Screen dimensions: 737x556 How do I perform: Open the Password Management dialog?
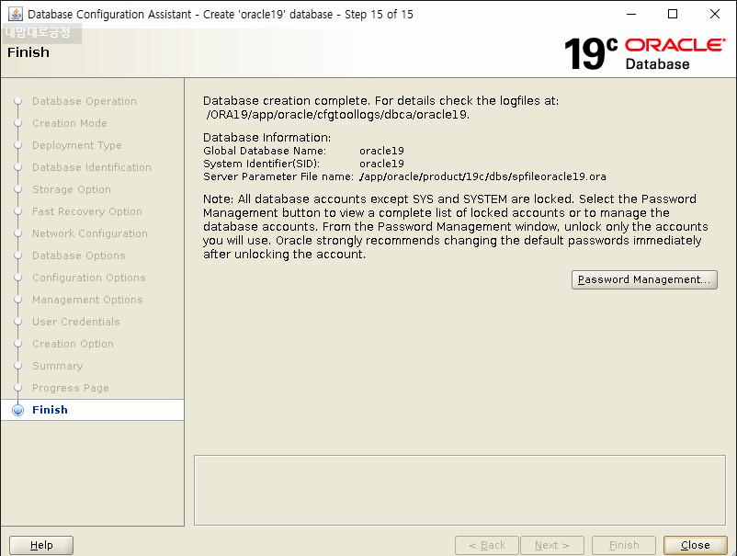[644, 279]
